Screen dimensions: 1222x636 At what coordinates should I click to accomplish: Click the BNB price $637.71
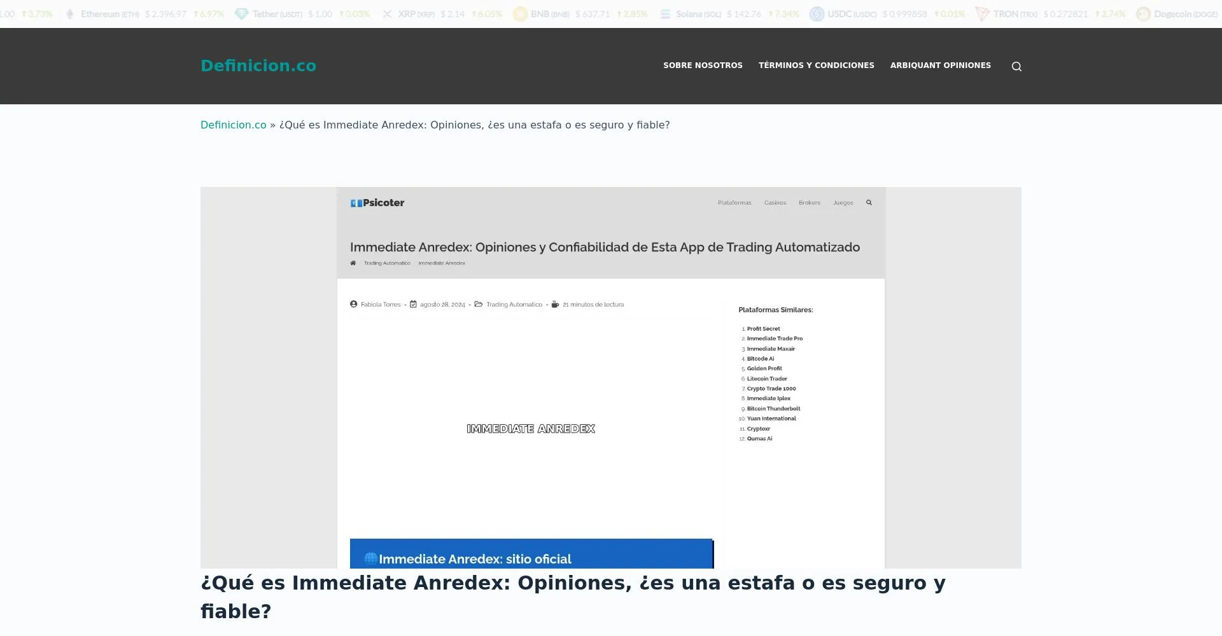(593, 14)
